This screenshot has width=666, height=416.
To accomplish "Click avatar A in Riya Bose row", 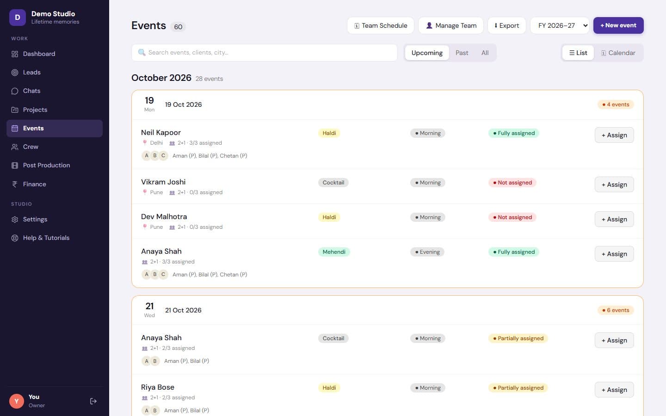I will click(x=147, y=410).
